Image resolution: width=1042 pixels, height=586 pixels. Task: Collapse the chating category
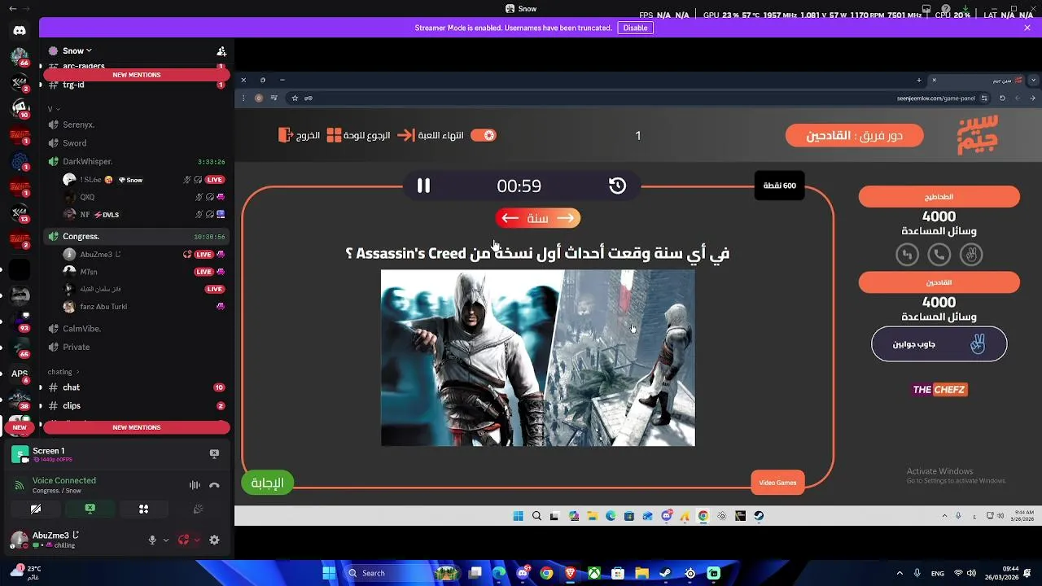[x=62, y=372]
